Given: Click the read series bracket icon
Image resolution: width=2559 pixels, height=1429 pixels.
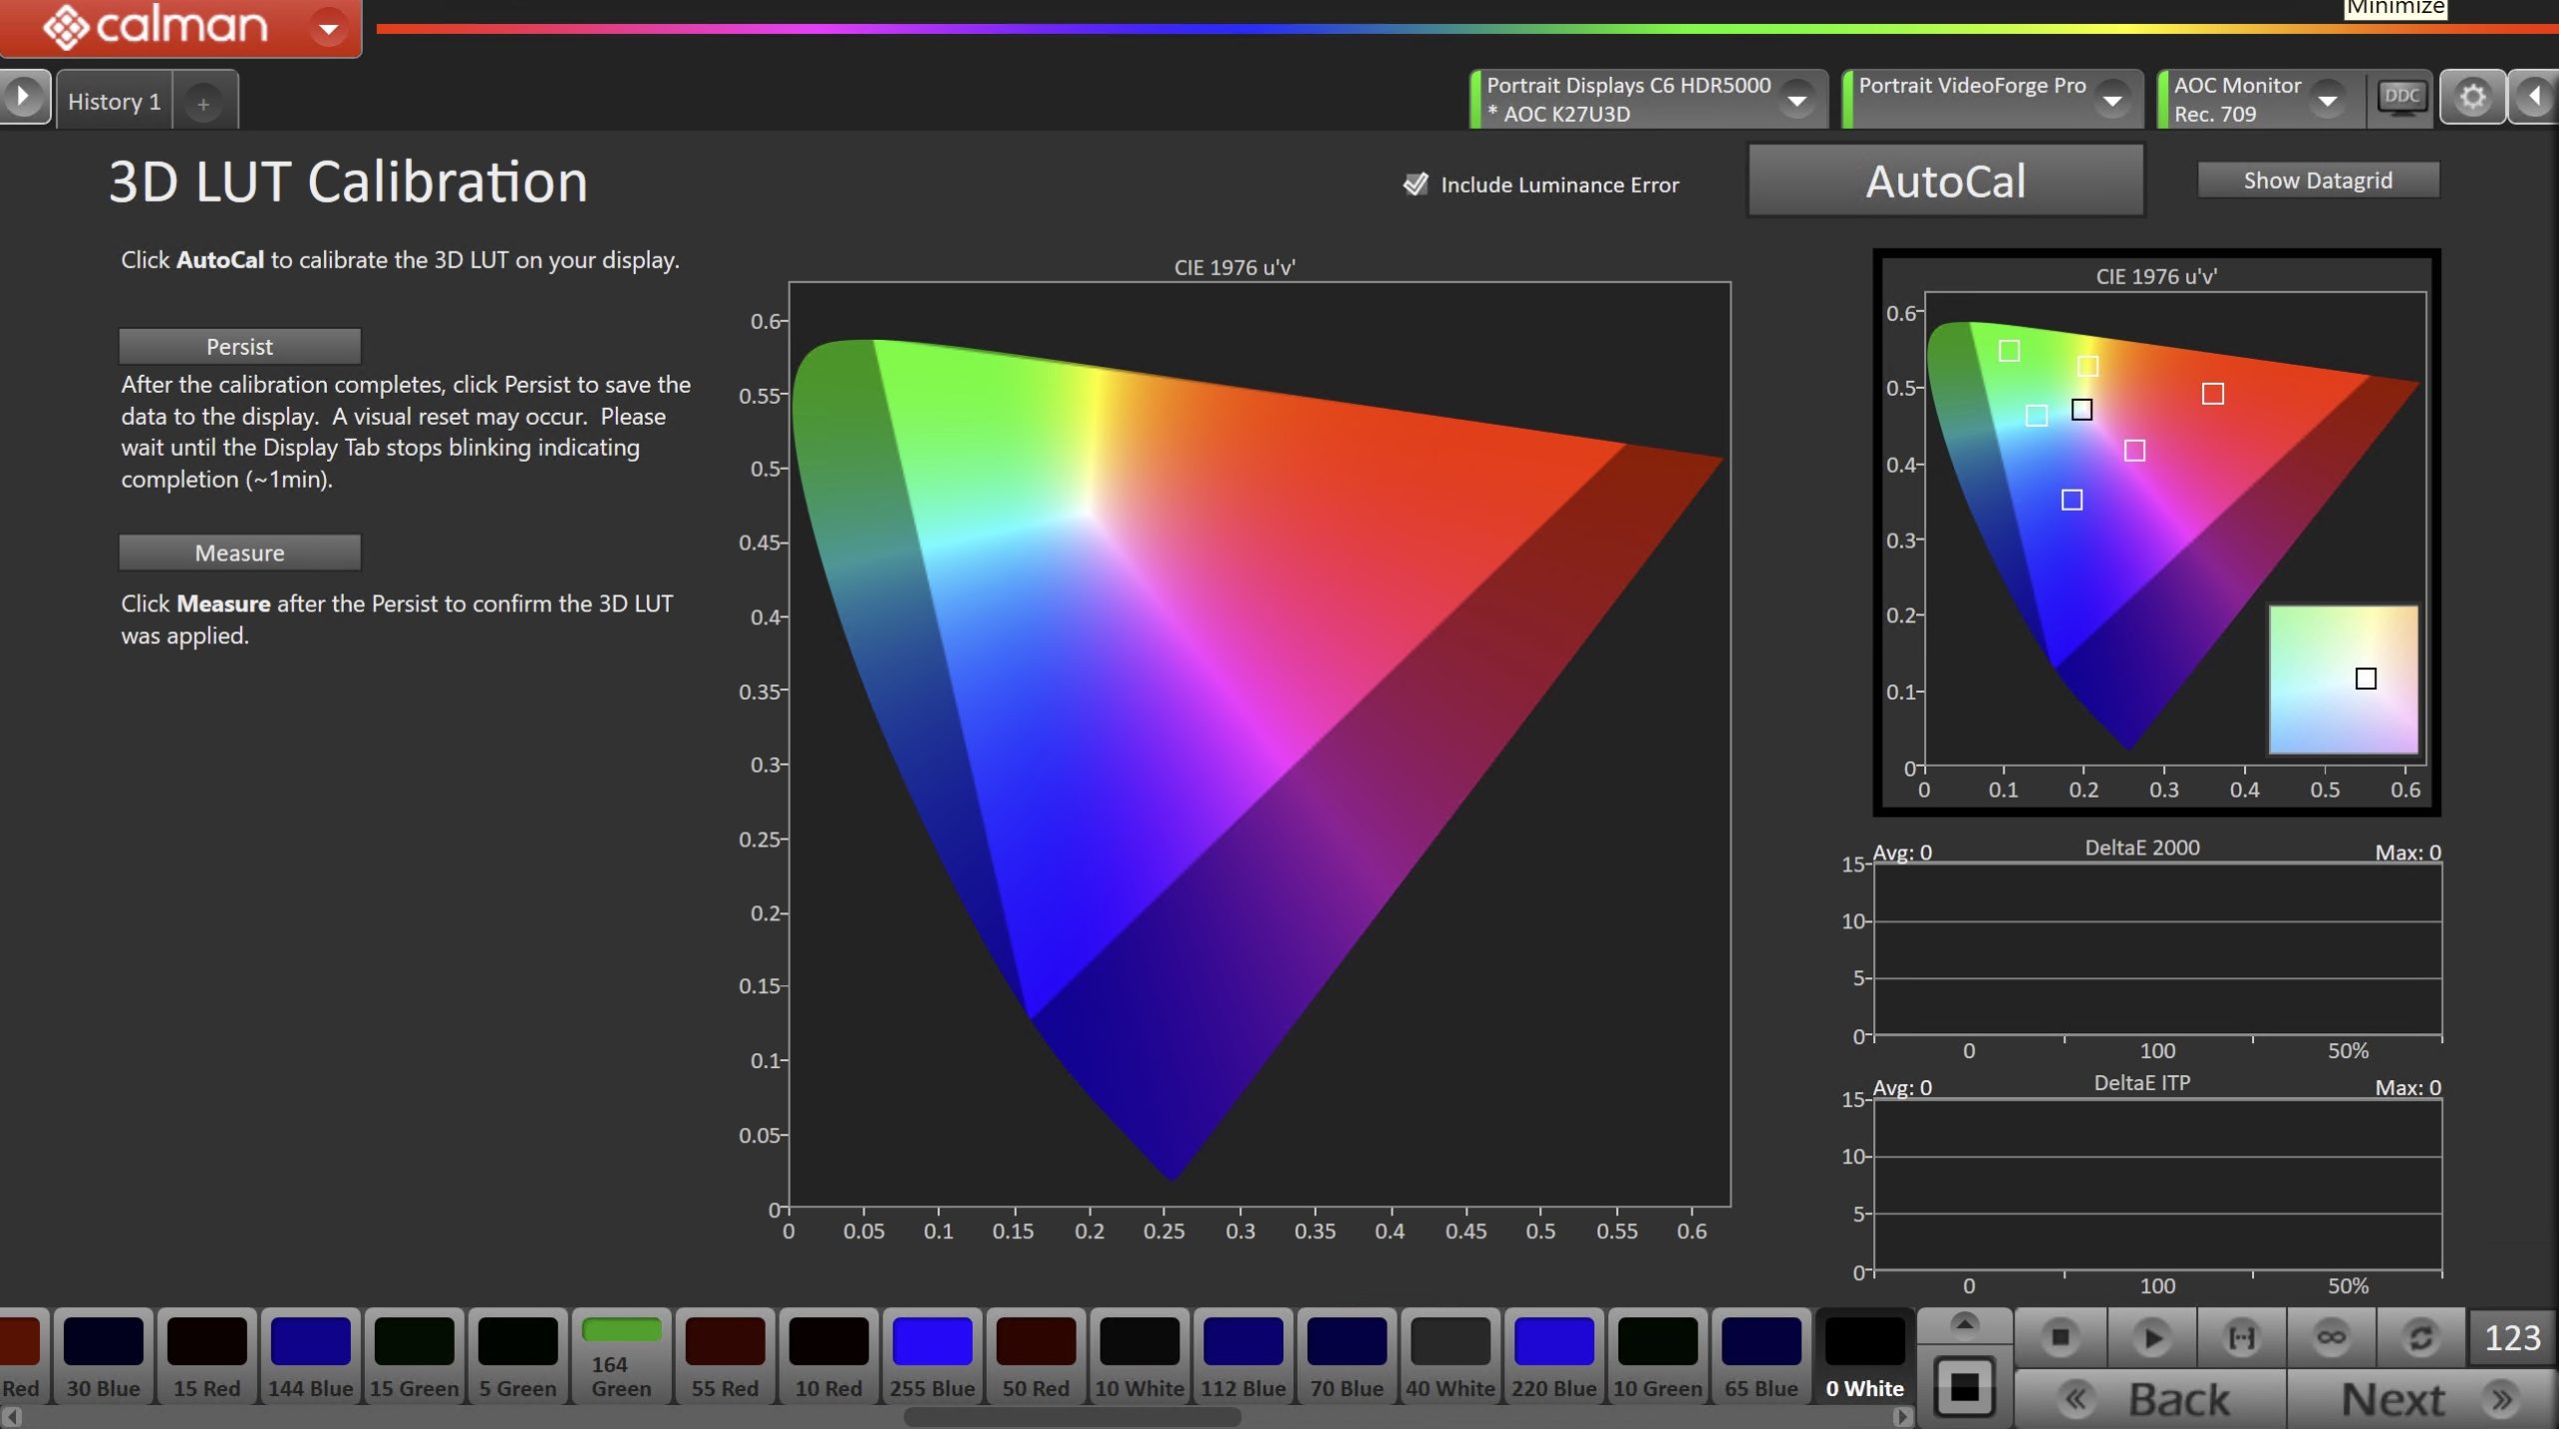Looking at the screenshot, I should tap(2241, 1338).
